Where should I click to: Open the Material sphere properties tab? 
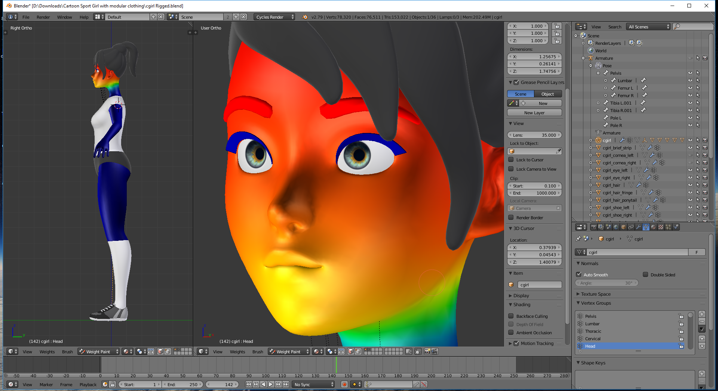click(653, 227)
